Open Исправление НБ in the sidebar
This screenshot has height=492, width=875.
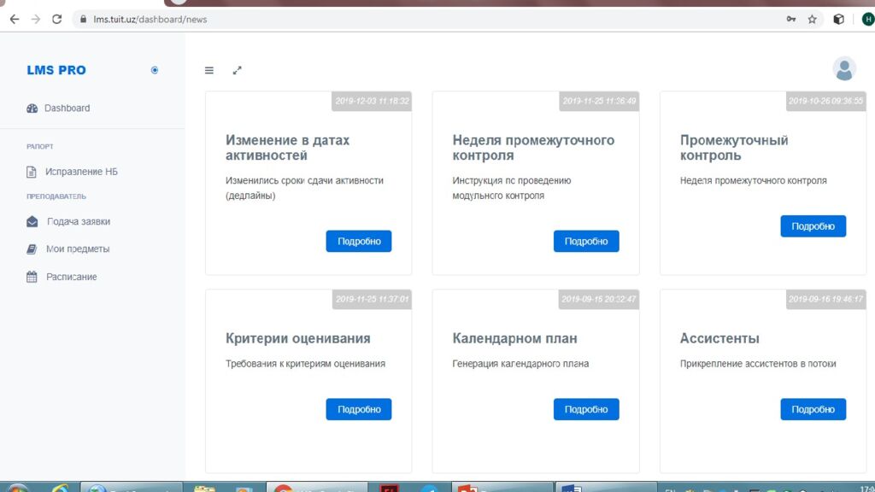(81, 172)
